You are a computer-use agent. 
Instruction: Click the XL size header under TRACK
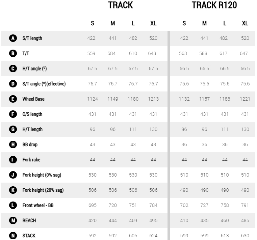click(x=153, y=23)
